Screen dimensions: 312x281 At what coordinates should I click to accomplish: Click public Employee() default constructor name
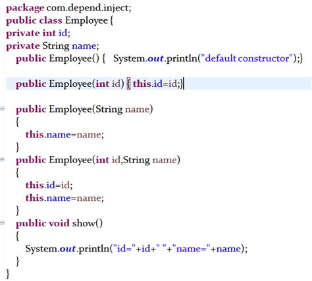74,59
